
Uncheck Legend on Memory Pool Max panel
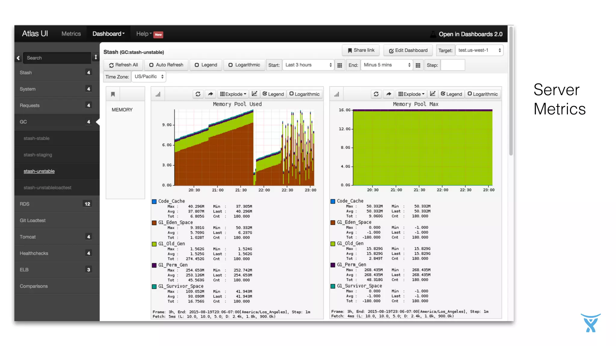451,94
